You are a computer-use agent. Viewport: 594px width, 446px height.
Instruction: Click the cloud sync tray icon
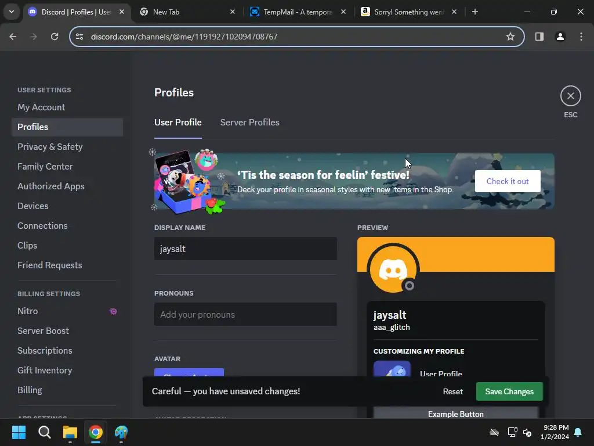494,432
